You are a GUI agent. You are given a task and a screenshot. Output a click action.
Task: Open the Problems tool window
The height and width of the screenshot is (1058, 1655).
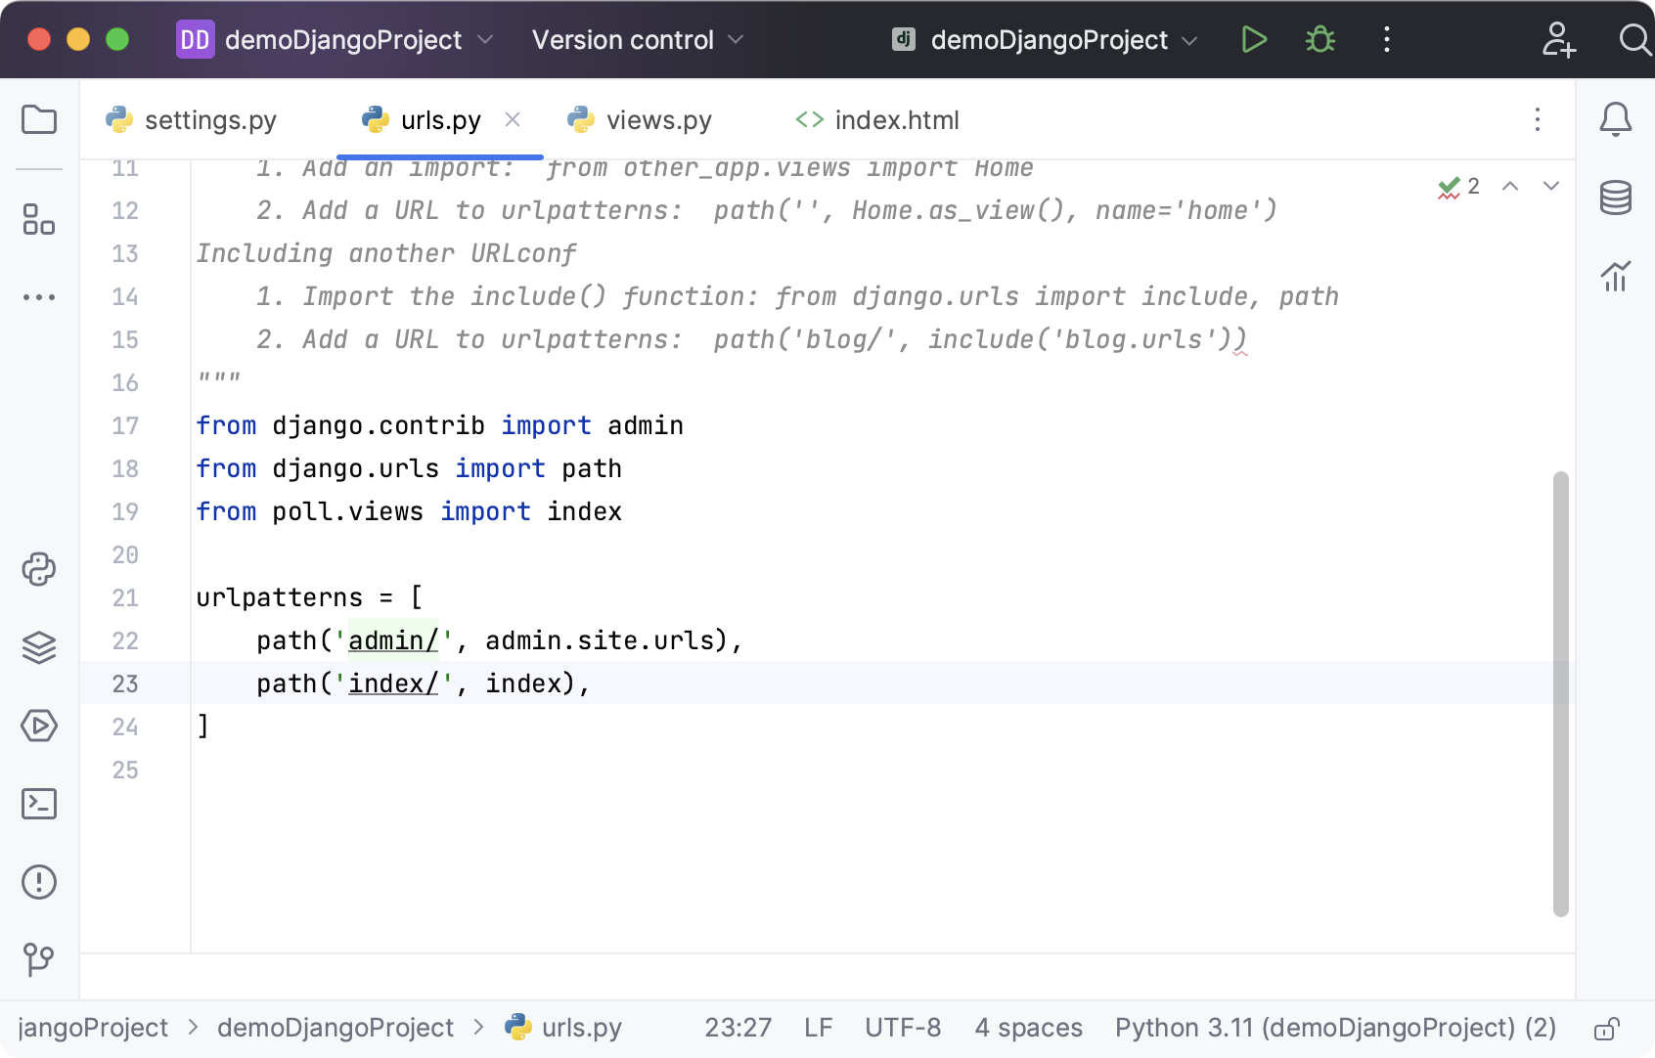(x=39, y=882)
